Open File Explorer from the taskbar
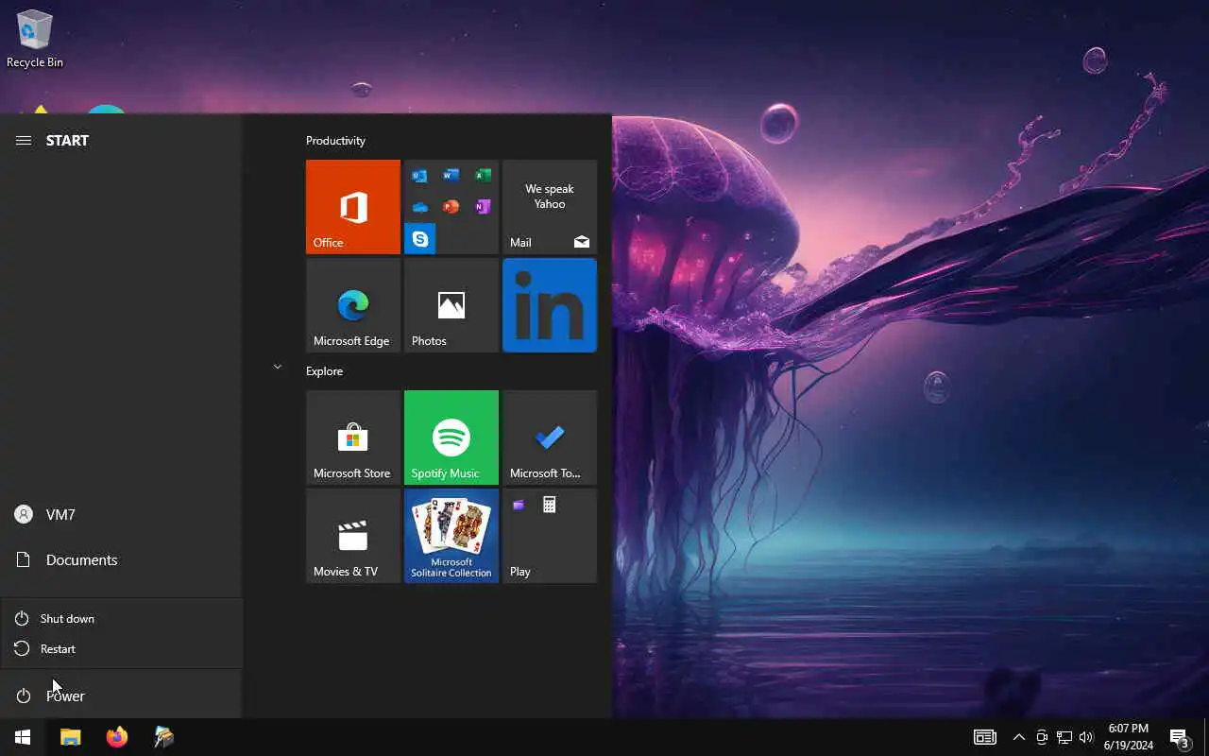Image resolution: width=1209 pixels, height=756 pixels. pyautogui.click(x=71, y=737)
